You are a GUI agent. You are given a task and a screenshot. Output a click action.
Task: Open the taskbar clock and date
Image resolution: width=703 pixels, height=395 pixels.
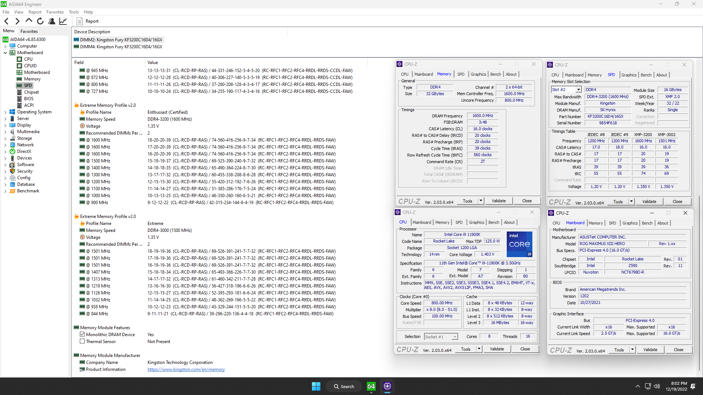pos(676,386)
